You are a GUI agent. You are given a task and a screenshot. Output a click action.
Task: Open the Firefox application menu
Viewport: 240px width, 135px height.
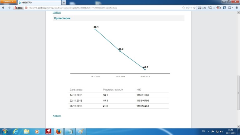click(x=8, y=2)
